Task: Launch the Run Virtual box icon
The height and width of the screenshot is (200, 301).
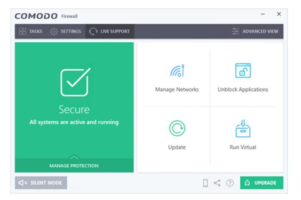Action: pos(243,129)
